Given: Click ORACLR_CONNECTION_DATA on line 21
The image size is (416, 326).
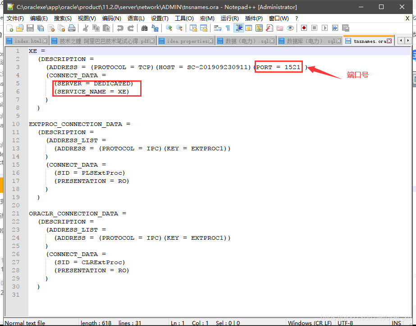Looking at the screenshot, I should pos(73,214).
